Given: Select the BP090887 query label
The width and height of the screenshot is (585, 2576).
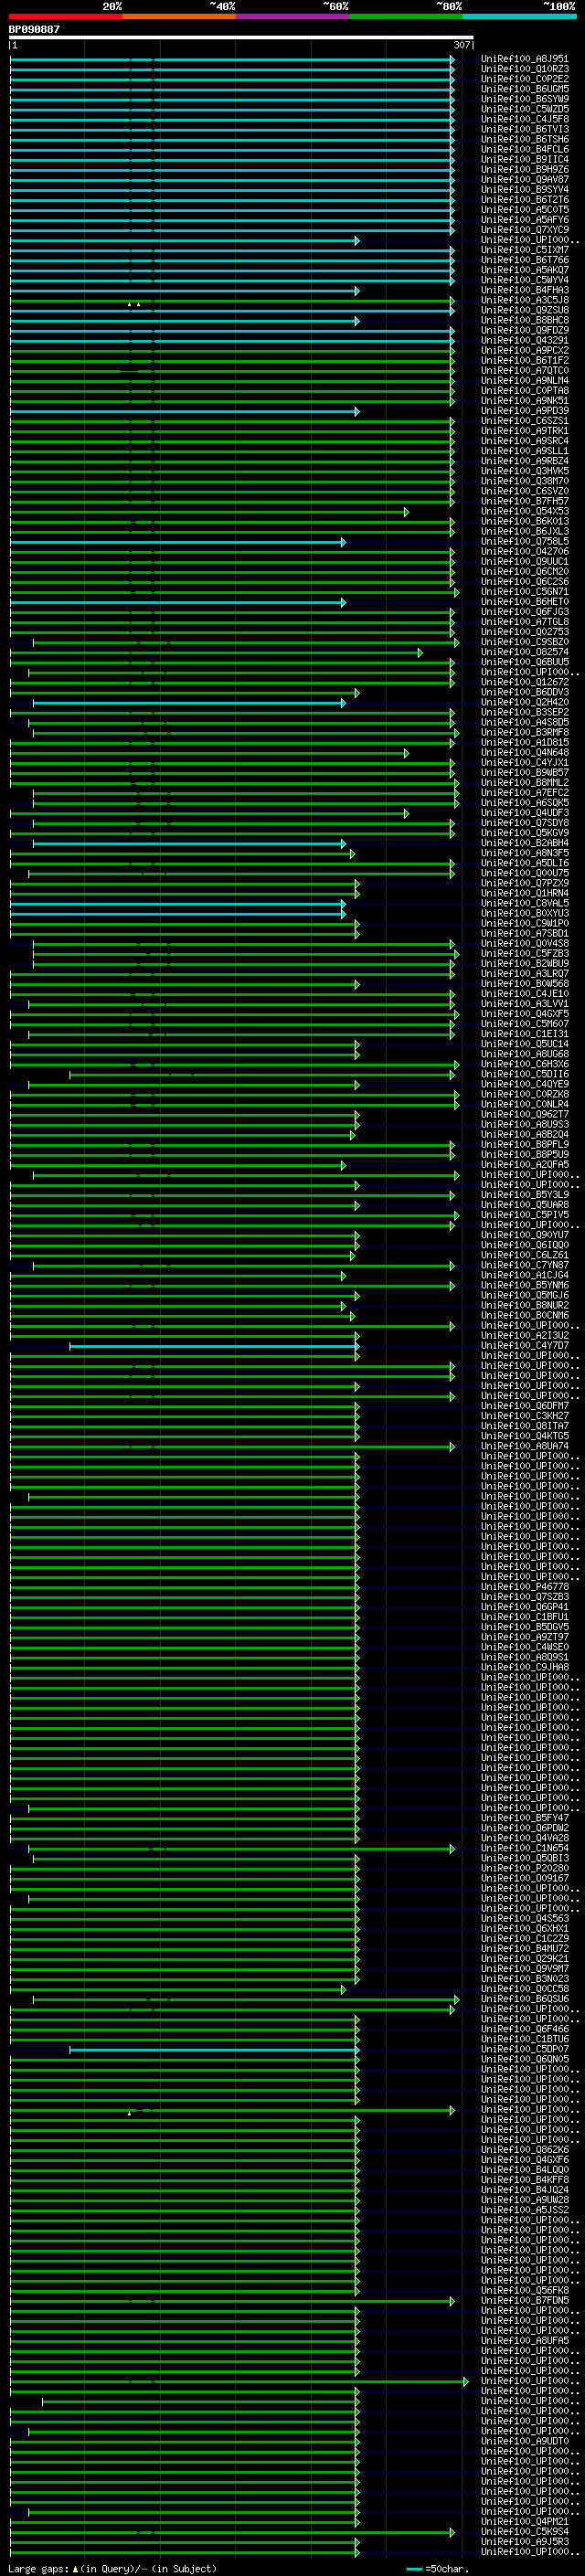Looking at the screenshot, I should (34, 29).
